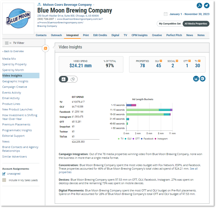Toggle OTT series in chart legend
Image resolution: width=216 pixels, height=208 pixels.
point(136,139)
